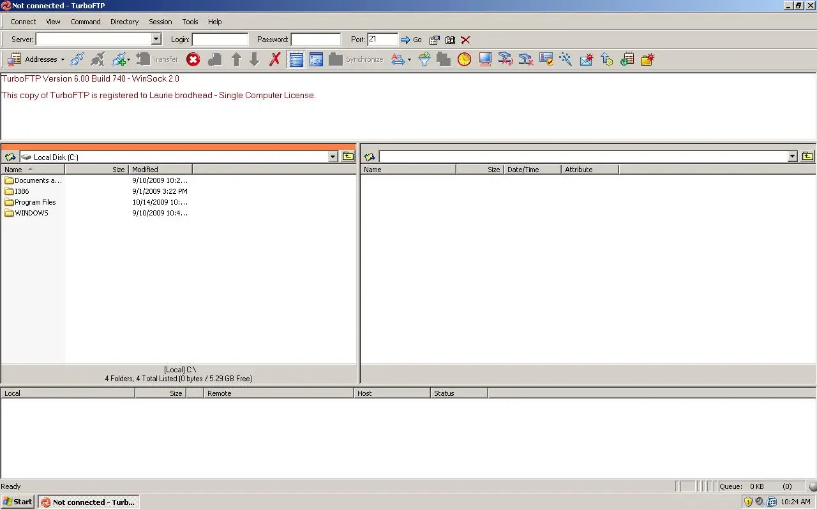Viewport: 817px width, 510px height.
Task: Open the Directory menu
Action: [124, 22]
